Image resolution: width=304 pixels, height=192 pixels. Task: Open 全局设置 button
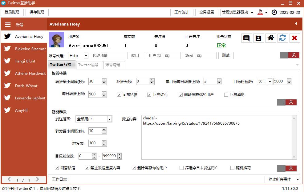click(x=207, y=12)
